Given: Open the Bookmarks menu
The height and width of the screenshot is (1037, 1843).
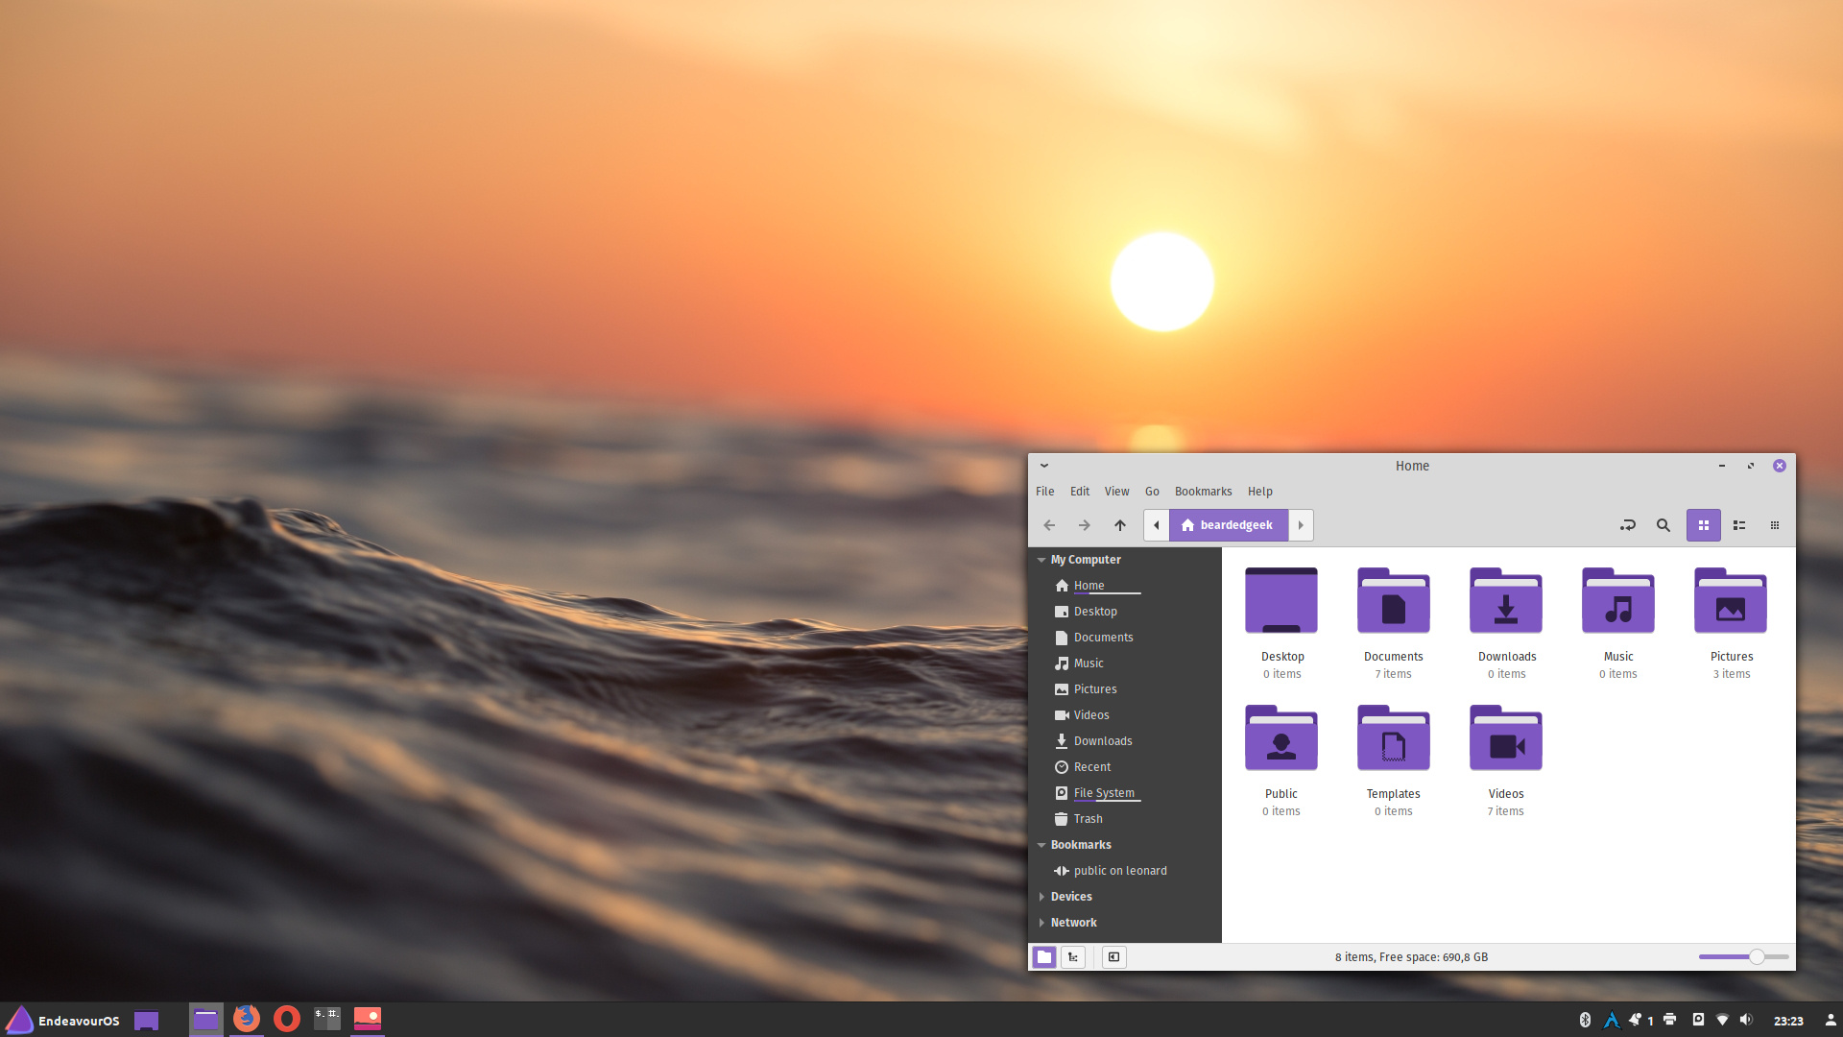Looking at the screenshot, I should tap(1203, 492).
